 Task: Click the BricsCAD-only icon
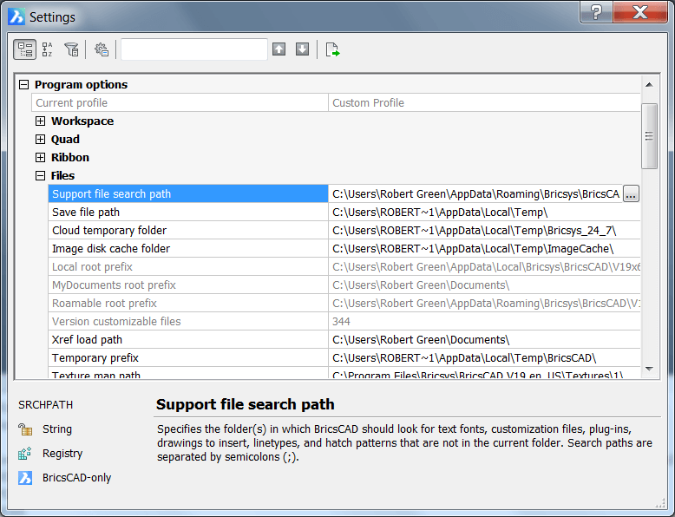(25, 477)
